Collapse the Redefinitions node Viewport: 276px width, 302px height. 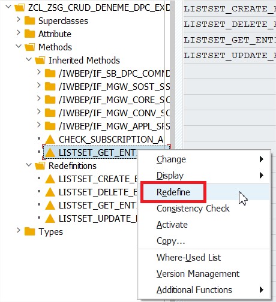(29, 165)
